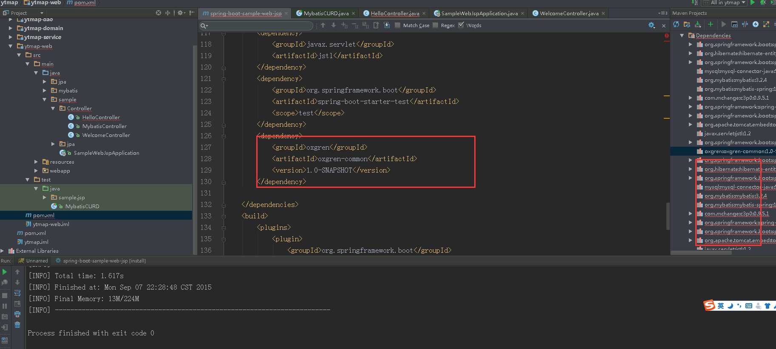Add Maven project with green plus
Image resolution: width=776 pixels, height=349 pixels.
710,25
